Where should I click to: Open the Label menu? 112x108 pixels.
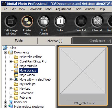49,9
